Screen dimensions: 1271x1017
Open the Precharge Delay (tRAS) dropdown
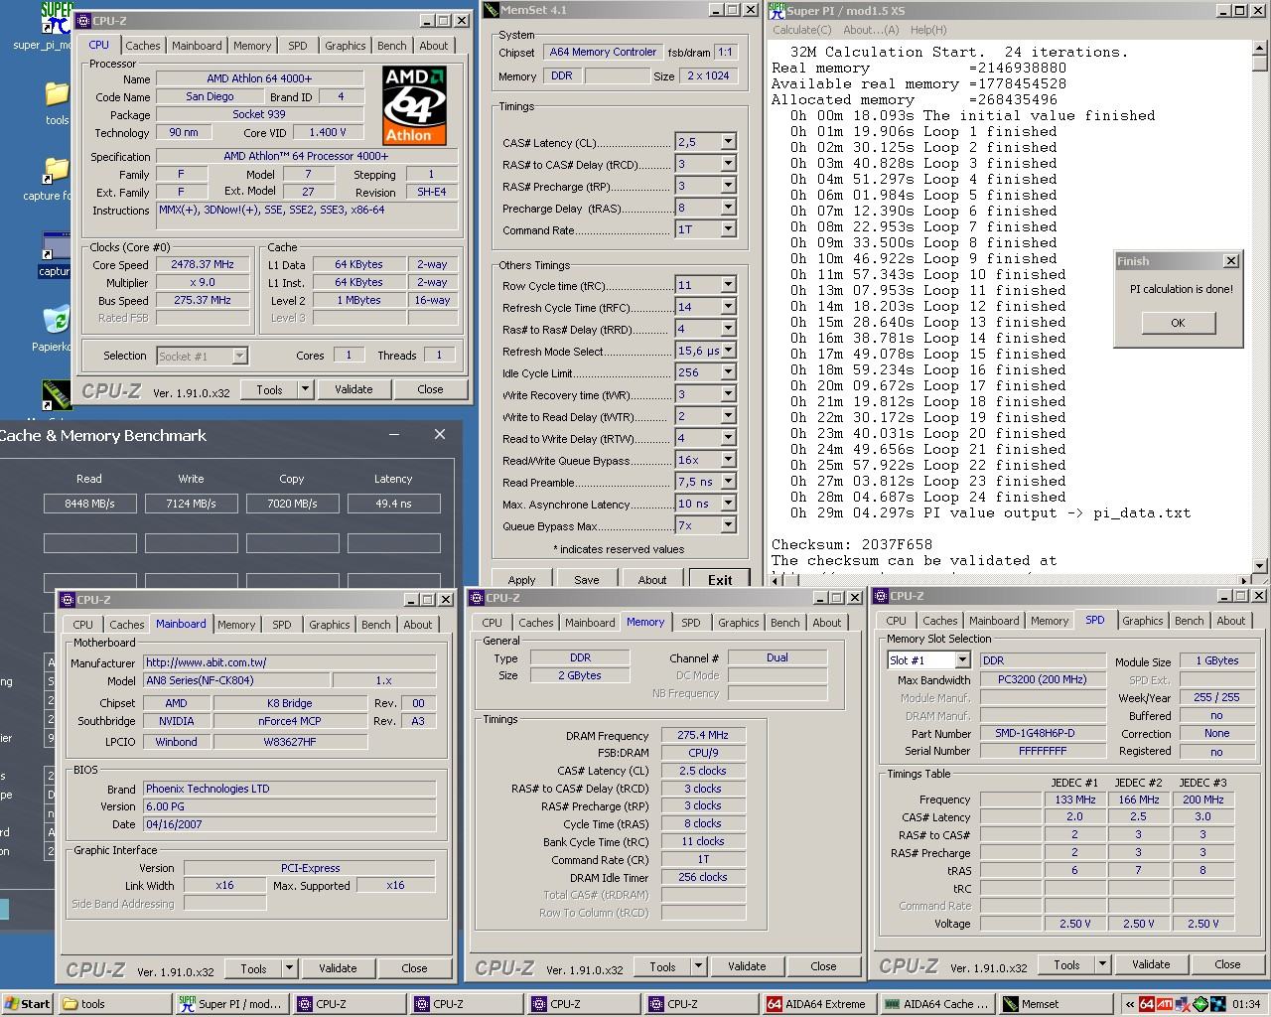point(728,208)
